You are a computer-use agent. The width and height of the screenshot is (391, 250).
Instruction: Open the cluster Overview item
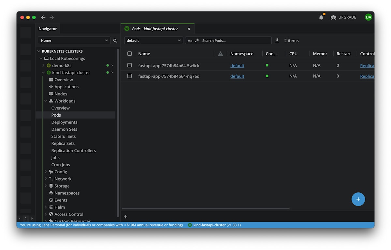click(64, 80)
